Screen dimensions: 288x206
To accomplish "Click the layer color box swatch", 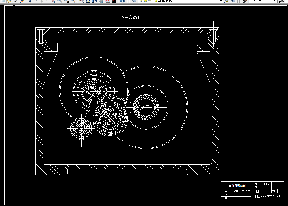I will 159,1.
